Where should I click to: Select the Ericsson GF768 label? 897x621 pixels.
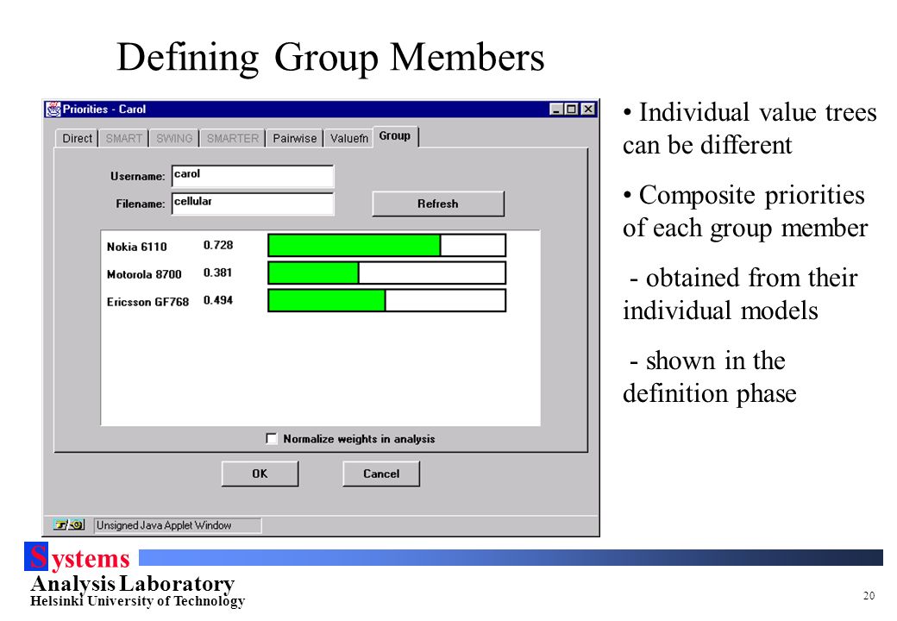coord(147,302)
